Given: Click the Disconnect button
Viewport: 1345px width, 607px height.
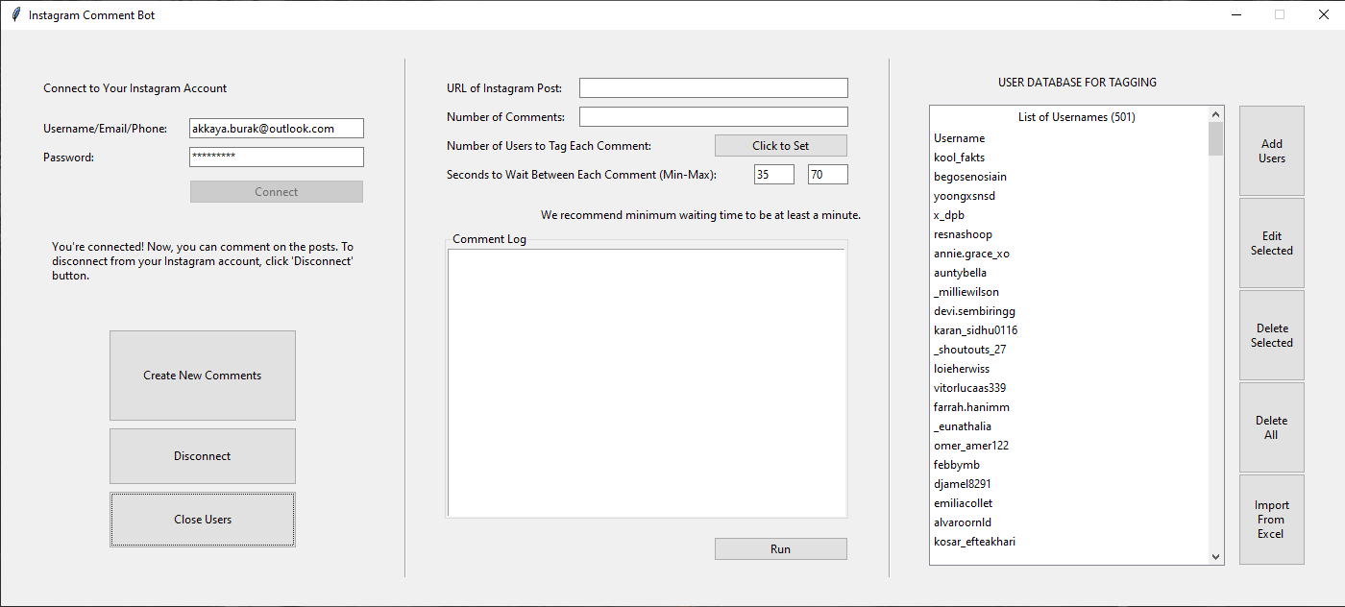Looking at the screenshot, I should click(x=202, y=455).
